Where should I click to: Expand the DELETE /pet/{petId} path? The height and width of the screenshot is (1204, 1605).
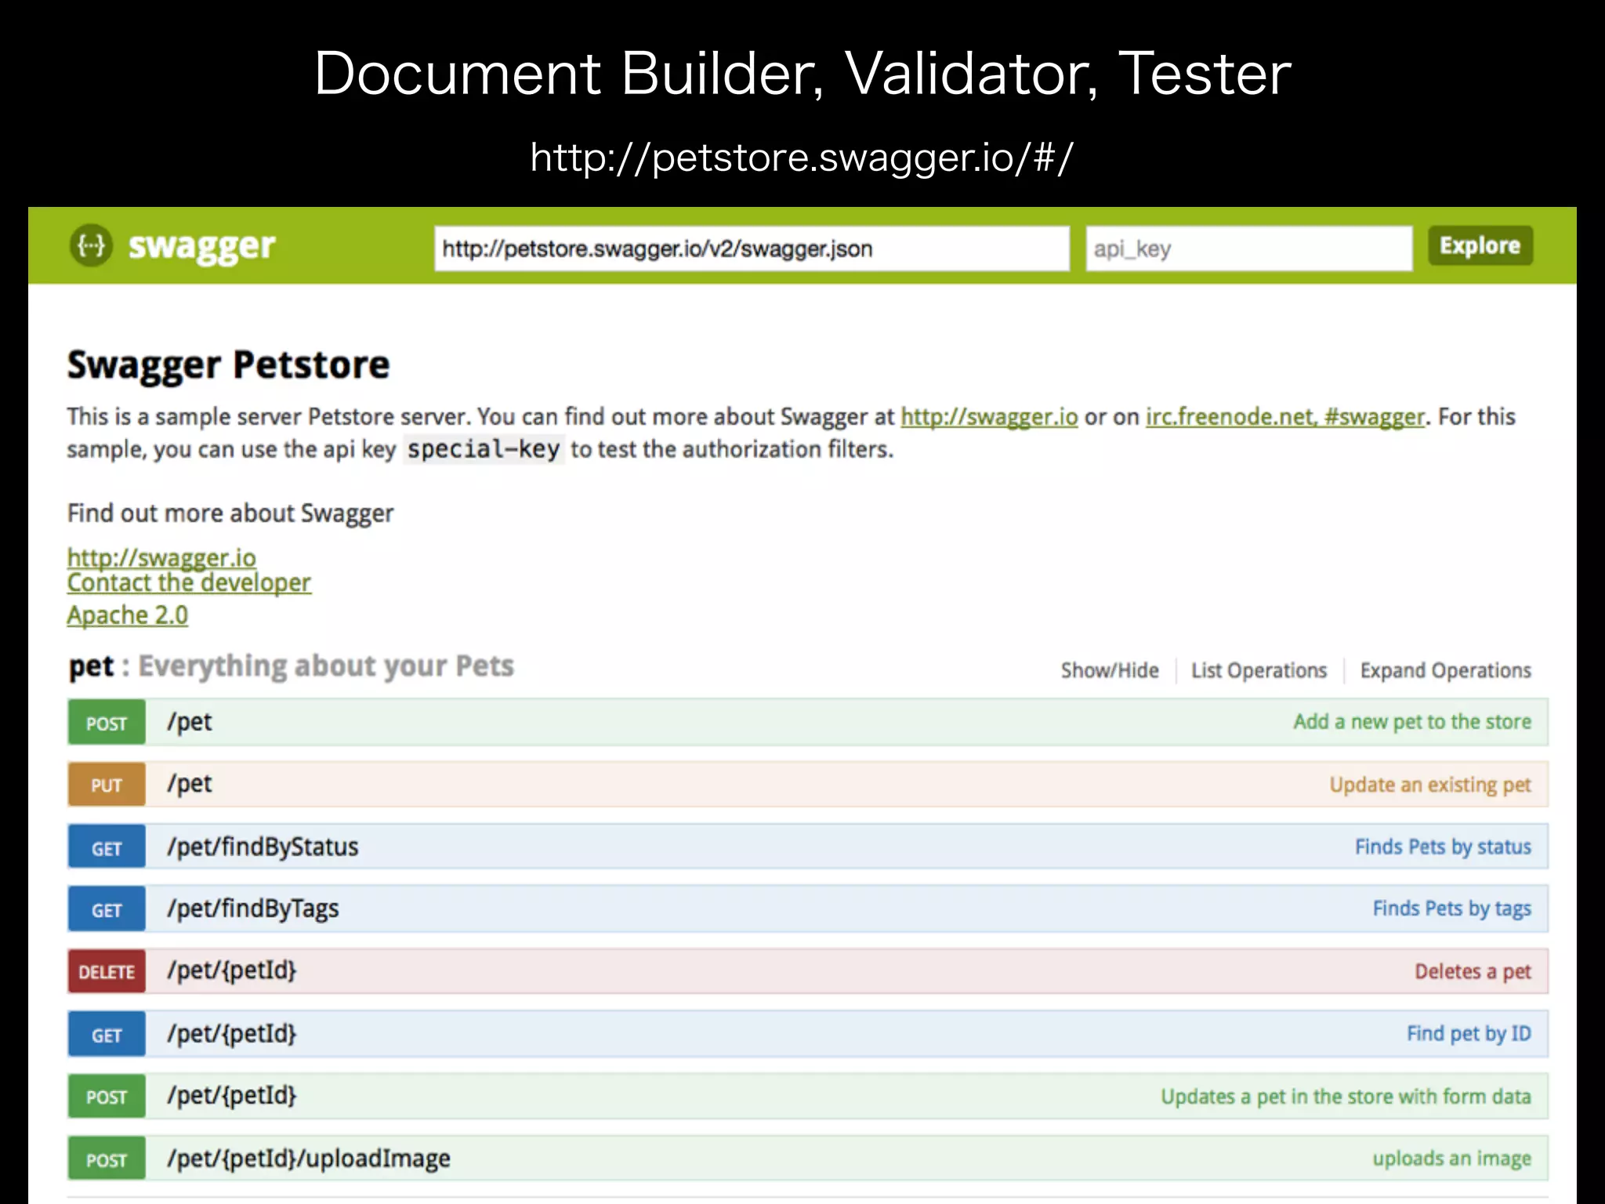[x=232, y=971]
